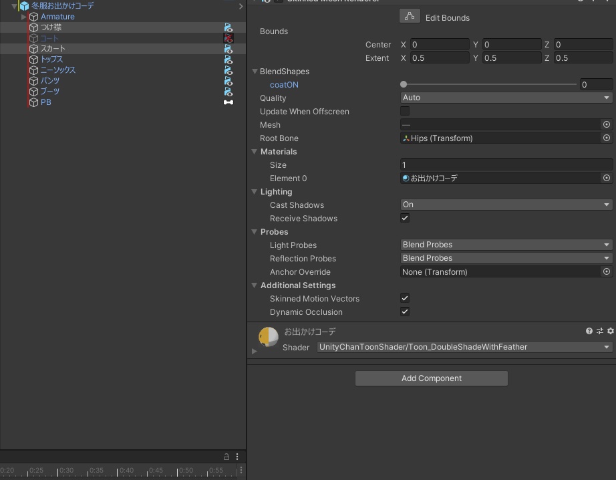
Task: Click the お出かけコーデ material preview sphere
Action: tap(269, 337)
